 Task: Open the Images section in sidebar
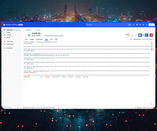[12, 32]
